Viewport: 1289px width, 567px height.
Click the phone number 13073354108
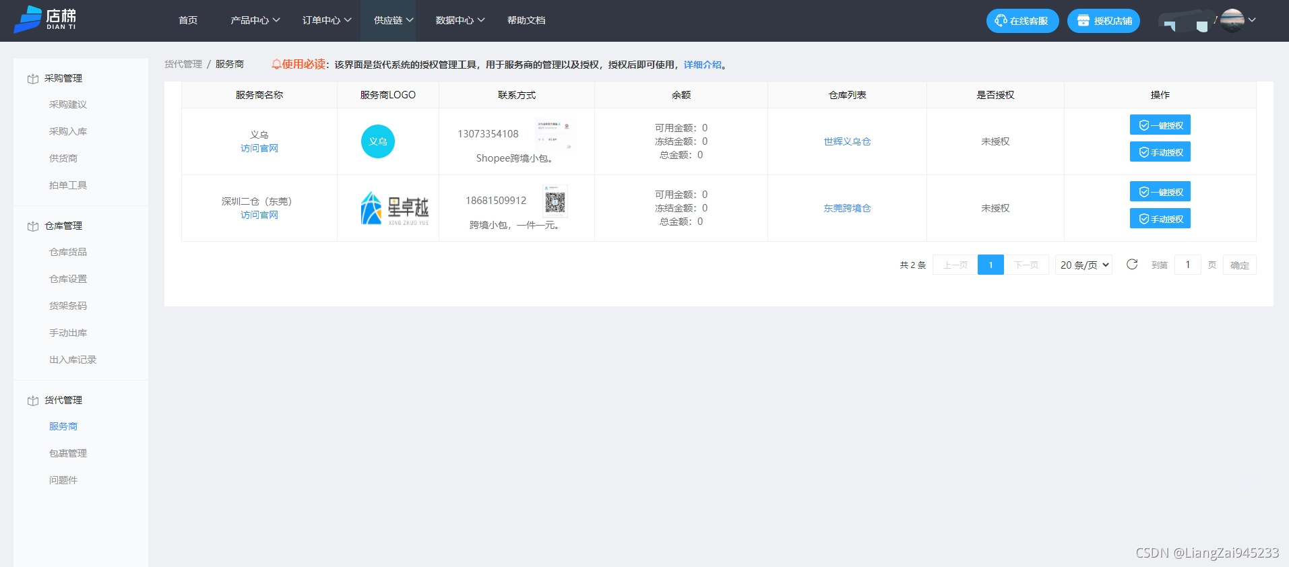[488, 134]
